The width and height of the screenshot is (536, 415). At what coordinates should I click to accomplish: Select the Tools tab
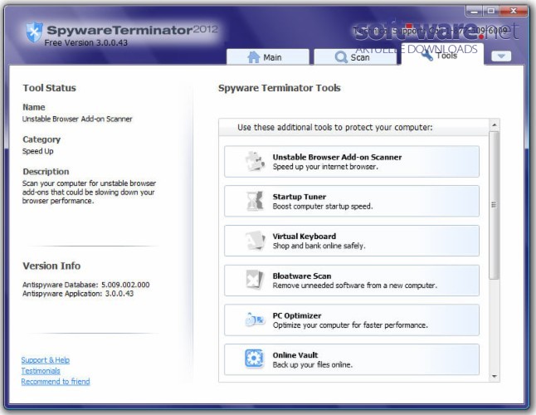click(442, 54)
